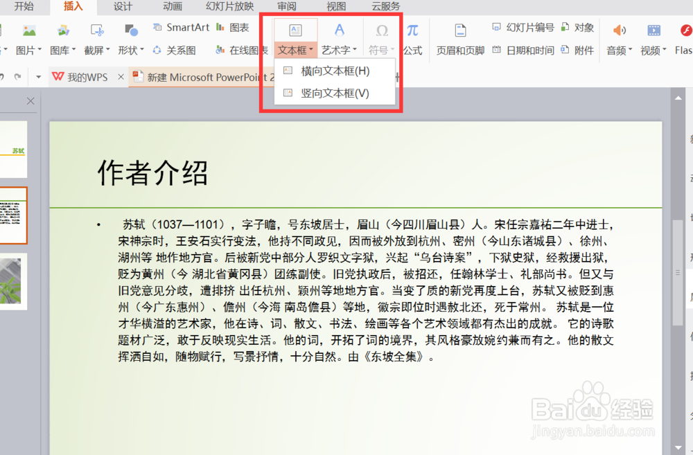Select 横向文本框(H) from the text box menu
The image size is (693, 455).
pyautogui.click(x=334, y=71)
